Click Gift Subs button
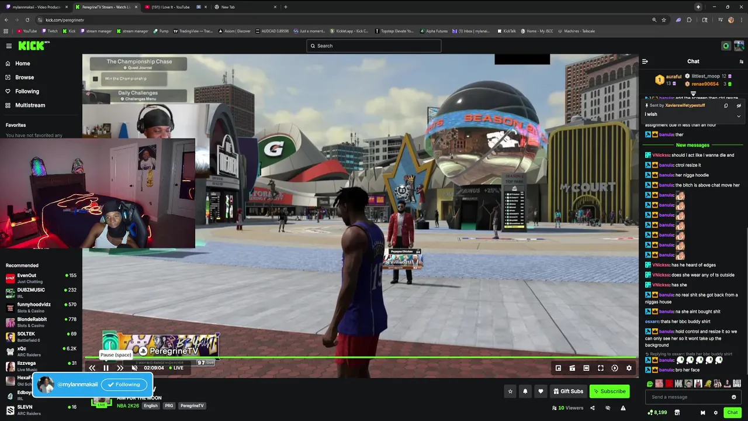Image resolution: width=748 pixels, height=421 pixels. [x=568, y=391]
